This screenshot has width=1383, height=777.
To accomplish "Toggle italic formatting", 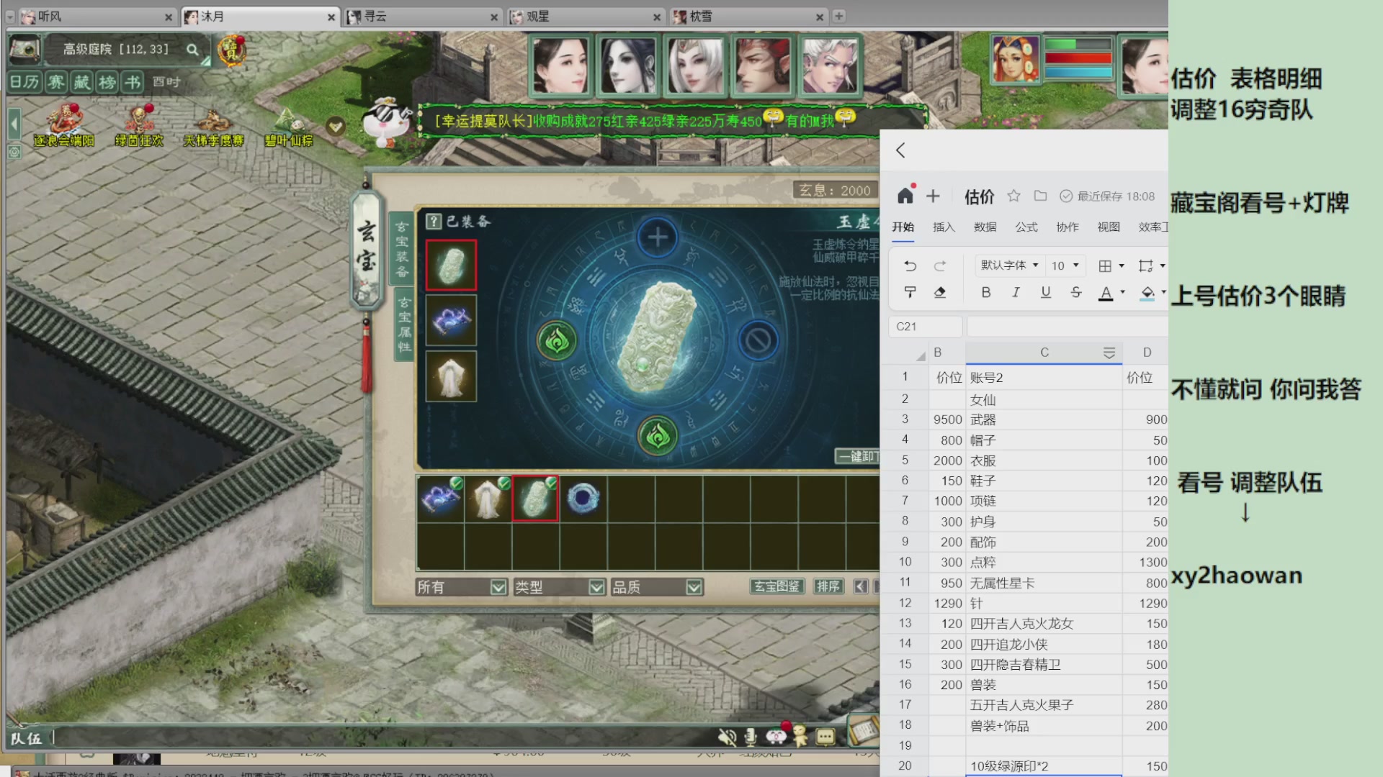I will tap(1016, 292).
